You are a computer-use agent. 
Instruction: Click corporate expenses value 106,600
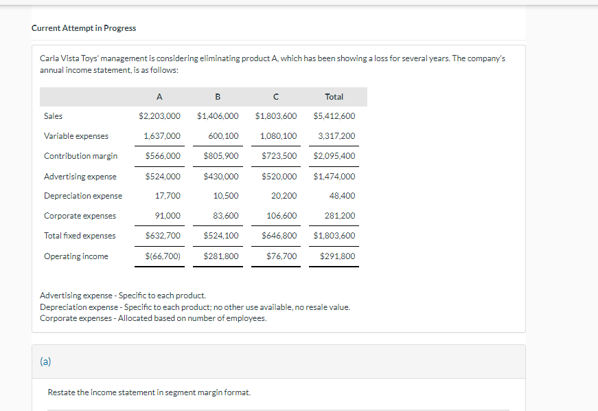click(281, 216)
